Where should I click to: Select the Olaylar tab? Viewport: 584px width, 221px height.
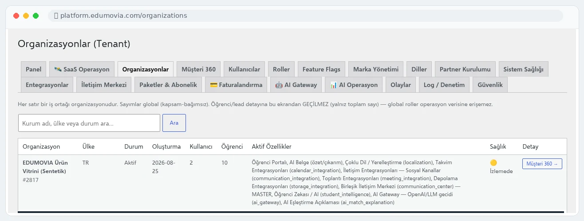tap(401, 85)
